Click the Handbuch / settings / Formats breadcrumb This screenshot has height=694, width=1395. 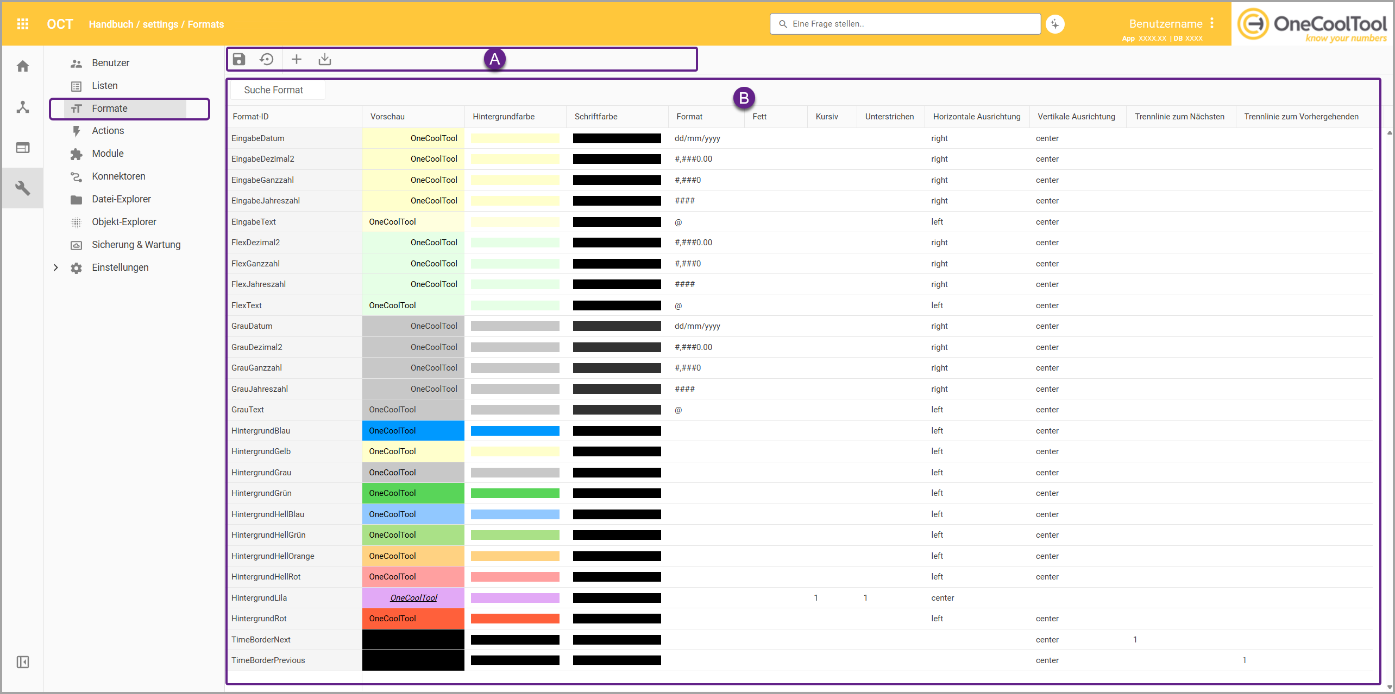point(156,24)
